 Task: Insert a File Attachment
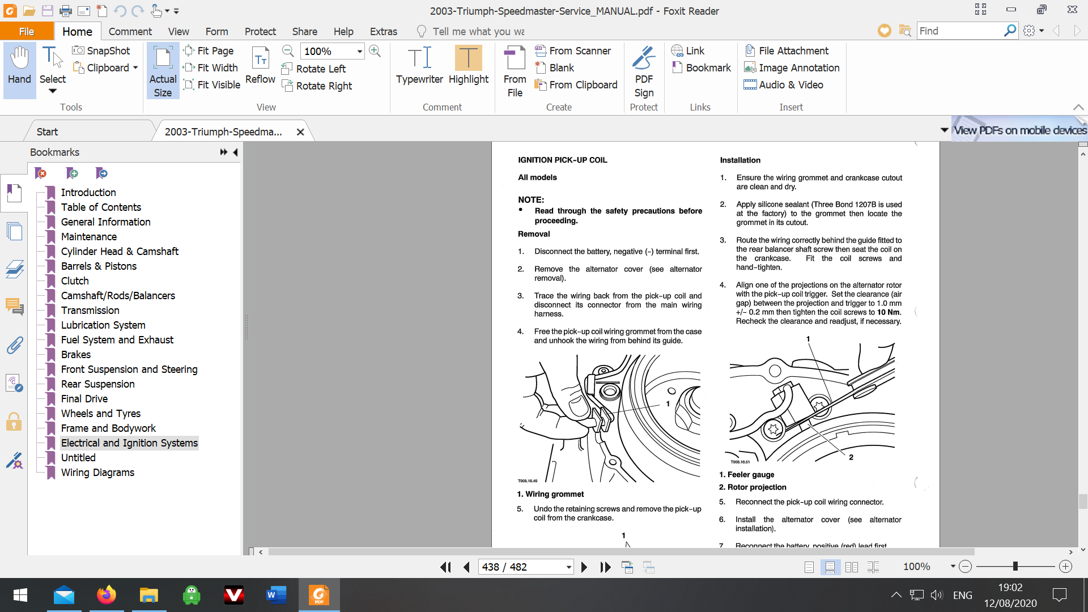click(x=787, y=50)
